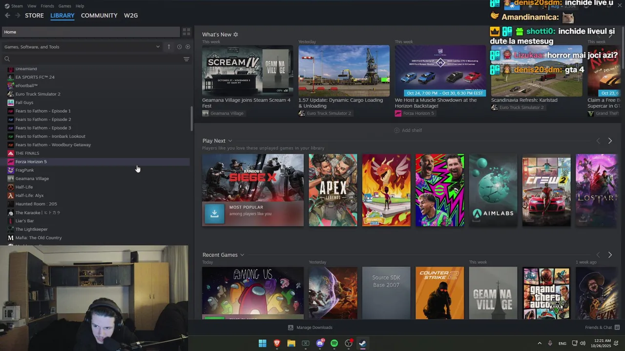The width and height of the screenshot is (625, 351).
Task: Open the Help menu
Action: [80, 6]
